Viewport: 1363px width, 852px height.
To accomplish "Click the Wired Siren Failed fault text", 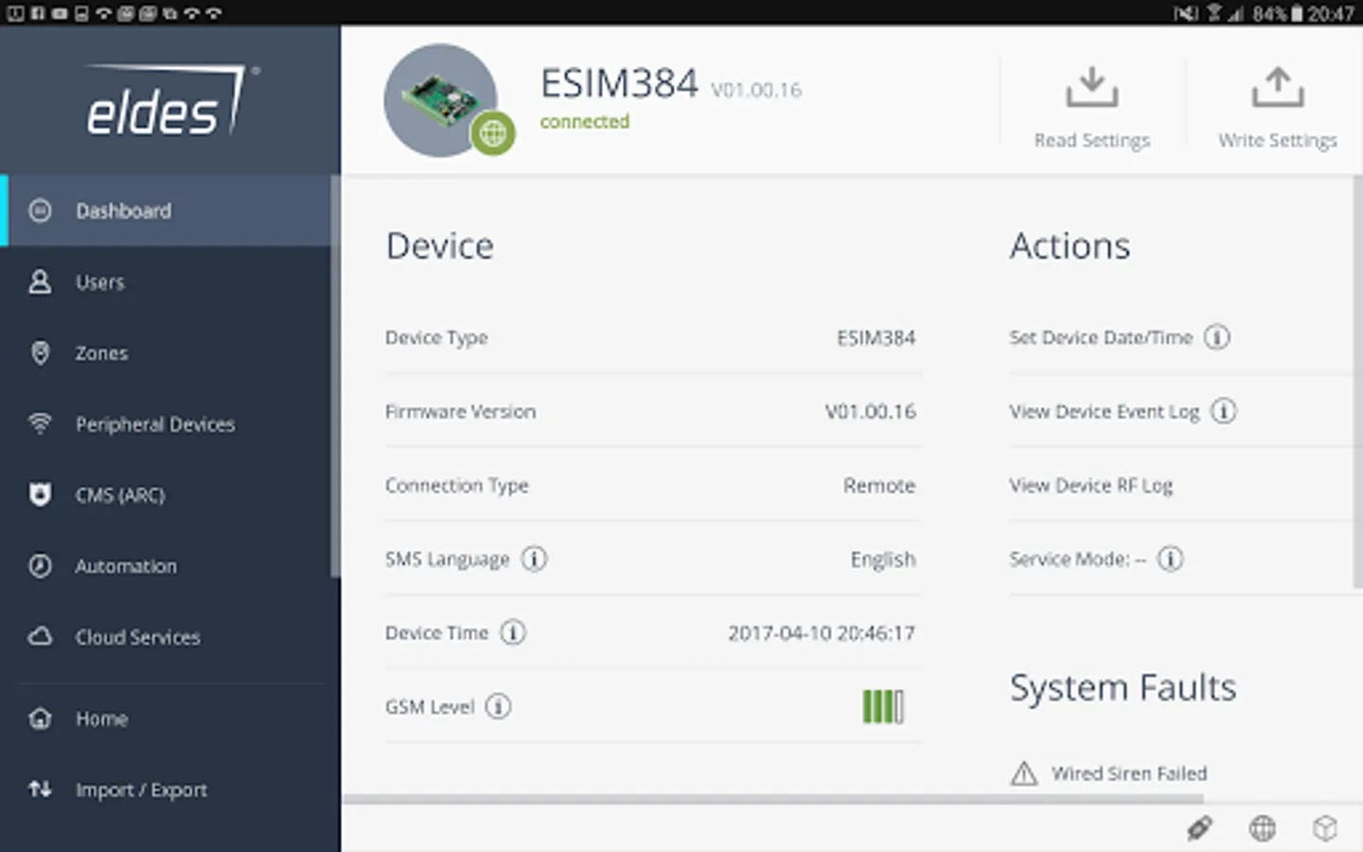I will pyautogui.click(x=1129, y=773).
